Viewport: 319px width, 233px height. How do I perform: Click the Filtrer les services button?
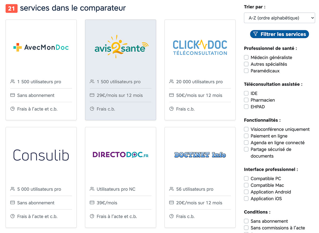click(279, 34)
